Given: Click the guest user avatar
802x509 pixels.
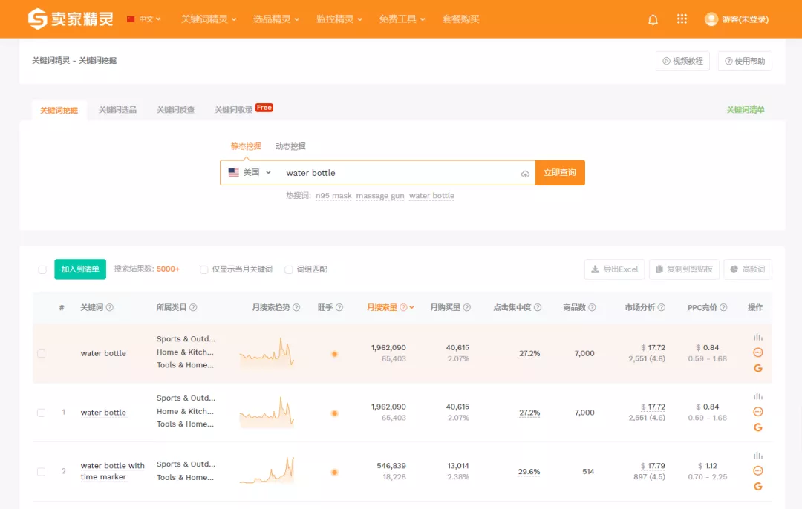Looking at the screenshot, I should [x=711, y=19].
